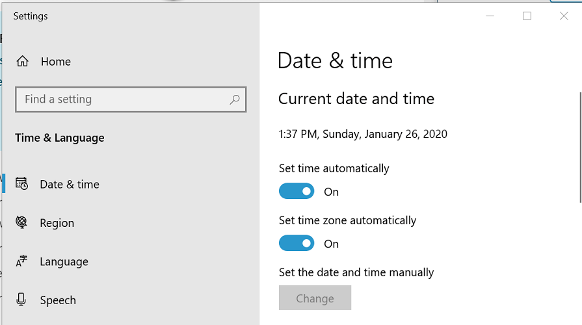Click the vertical scrollbar on the right
The width and height of the screenshot is (582, 325).
(579, 146)
